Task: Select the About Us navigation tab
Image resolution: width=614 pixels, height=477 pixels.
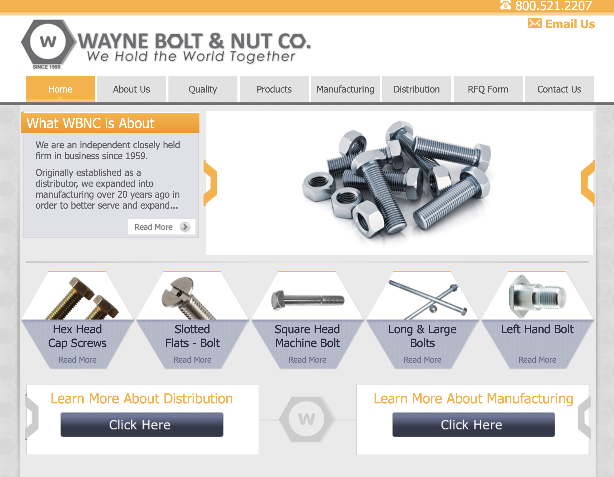Action: click(x=132, y=89)
